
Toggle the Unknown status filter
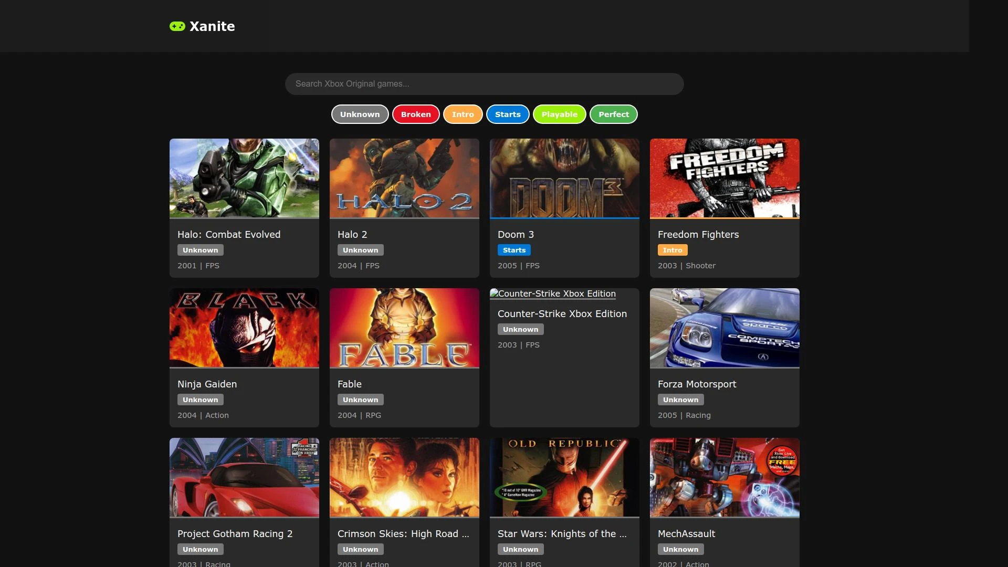(360, 114)
